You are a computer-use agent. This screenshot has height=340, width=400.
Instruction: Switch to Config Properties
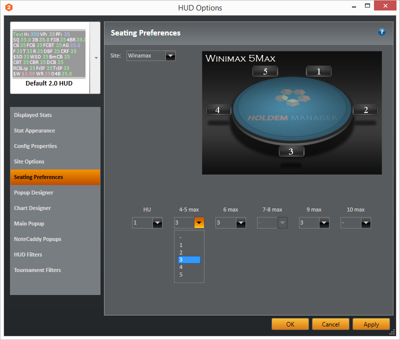pos(55,146)
